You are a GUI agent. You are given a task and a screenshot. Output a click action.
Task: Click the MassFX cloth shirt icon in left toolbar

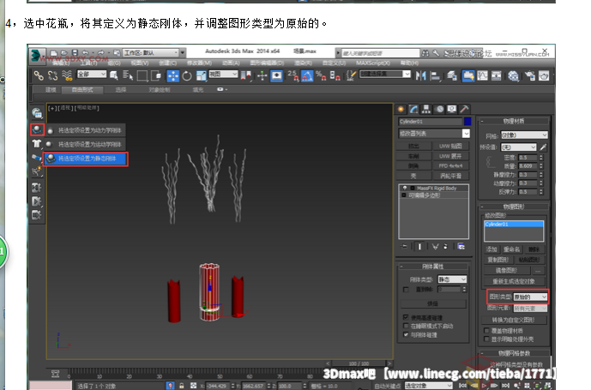click(37, 143)
